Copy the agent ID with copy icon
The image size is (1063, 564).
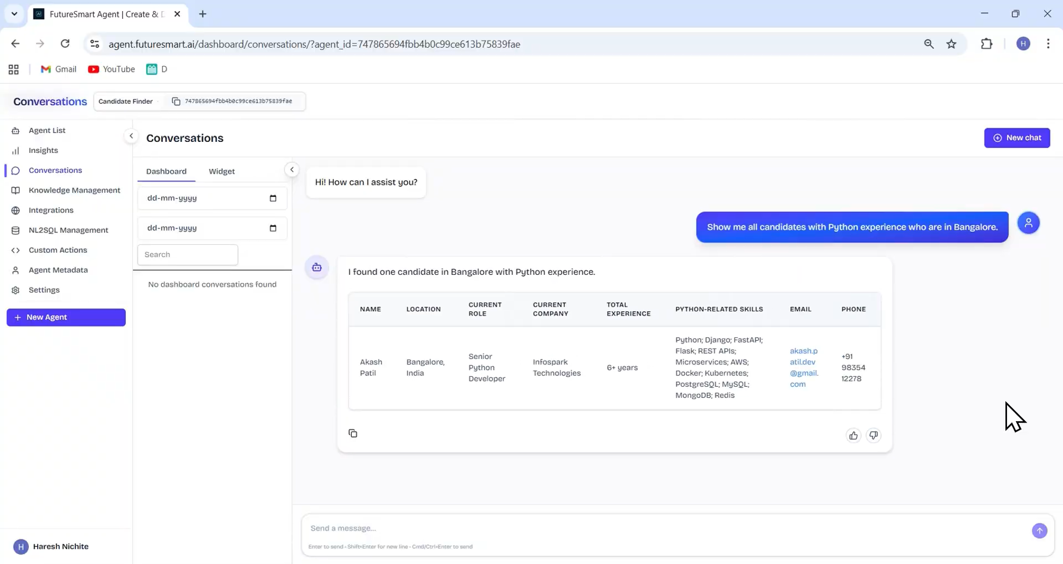176,101
